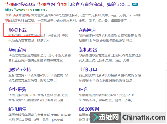Image resolution: width=167 pixels, height=124 pixels.
Task: Click the snippet text under 我的订单
Action: [110, 78]
